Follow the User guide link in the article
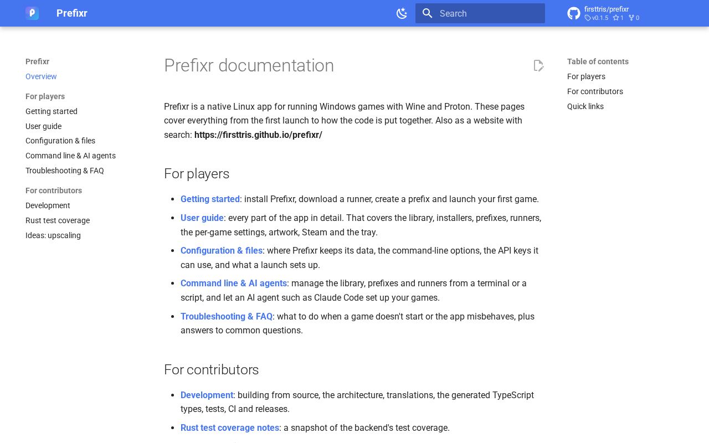 (x=202, y=218)
